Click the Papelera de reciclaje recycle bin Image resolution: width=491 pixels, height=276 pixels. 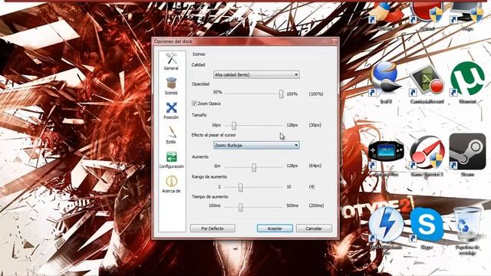point(467,230)
